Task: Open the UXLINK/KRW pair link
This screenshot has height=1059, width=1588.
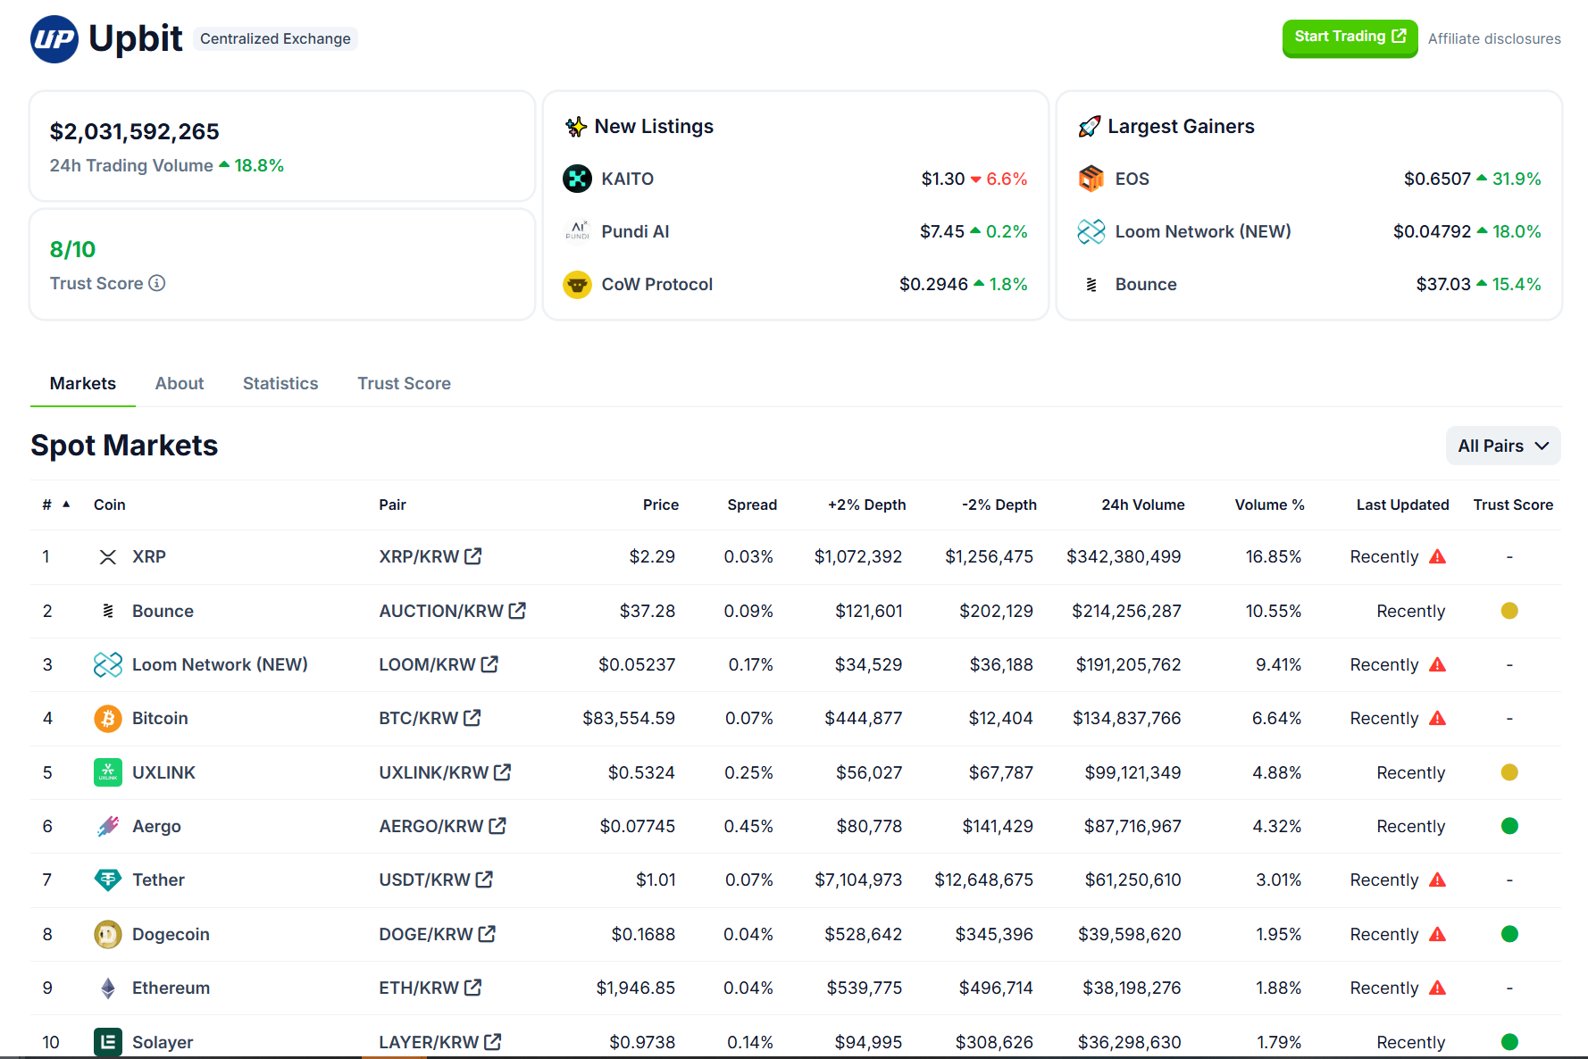Action: [x=444, y=772]
